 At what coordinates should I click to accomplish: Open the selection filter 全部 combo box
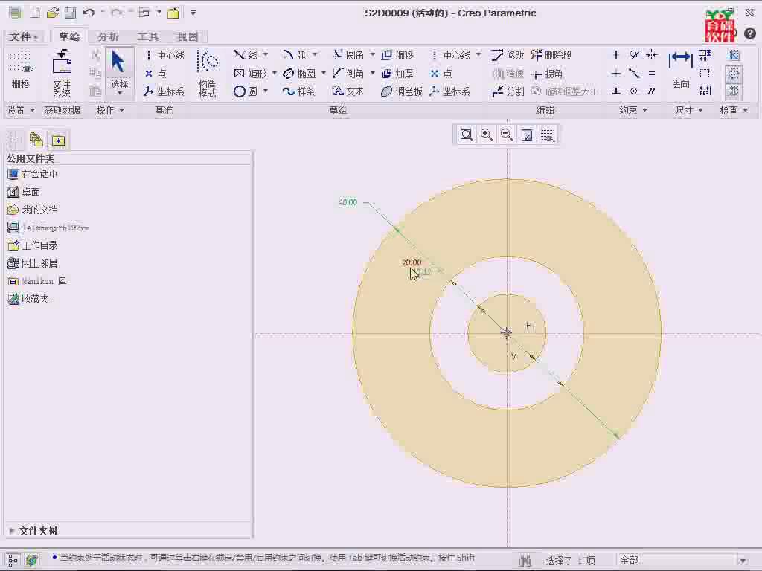tap(683, 561)
